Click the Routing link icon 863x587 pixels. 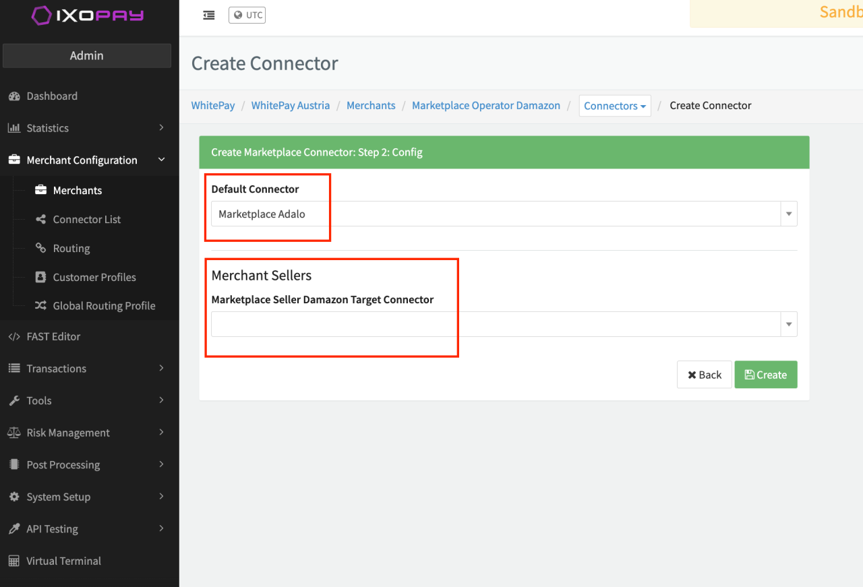click(x=40, y=249)
